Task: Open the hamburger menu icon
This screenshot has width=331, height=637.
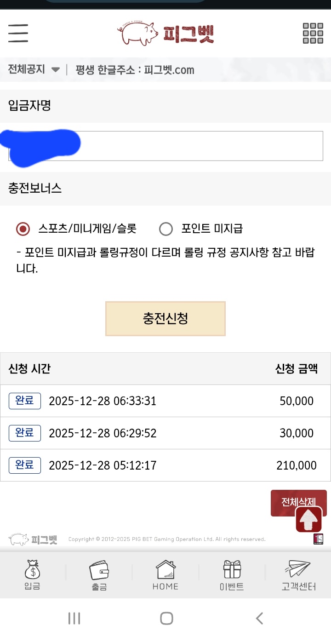Action: click(18, 33)
